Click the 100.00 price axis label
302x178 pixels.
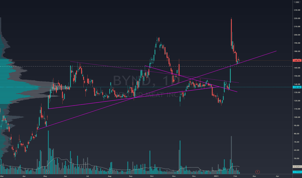tap(297, 117)
